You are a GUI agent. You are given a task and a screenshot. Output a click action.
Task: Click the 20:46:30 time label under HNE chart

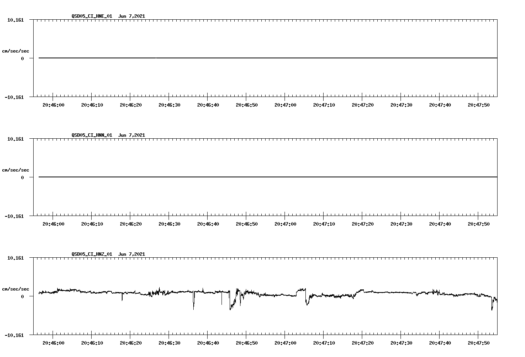pyautogui.click(x=169, y=105)
